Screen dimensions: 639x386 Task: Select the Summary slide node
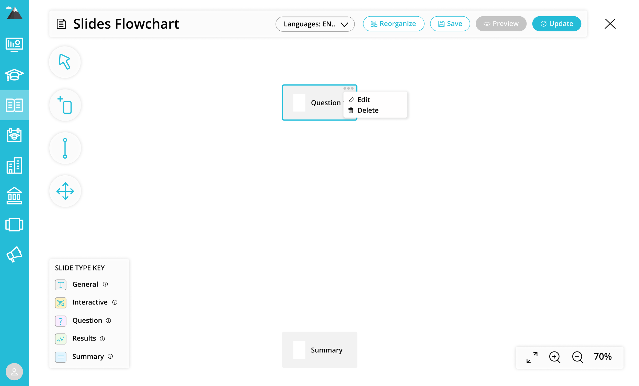tap(319, 350)
